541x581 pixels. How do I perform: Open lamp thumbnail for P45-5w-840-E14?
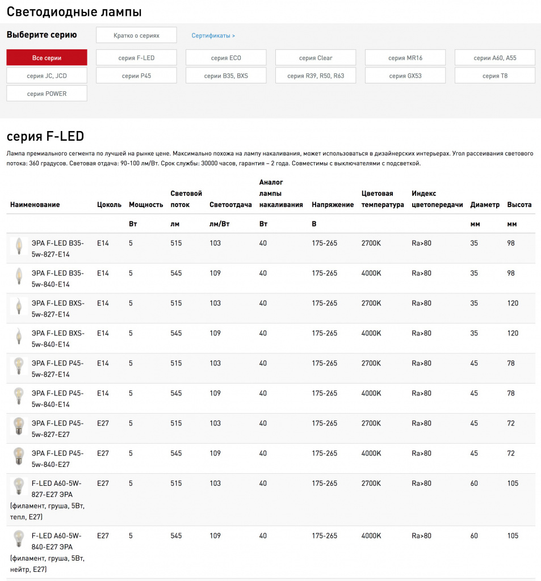pos(19,396)
